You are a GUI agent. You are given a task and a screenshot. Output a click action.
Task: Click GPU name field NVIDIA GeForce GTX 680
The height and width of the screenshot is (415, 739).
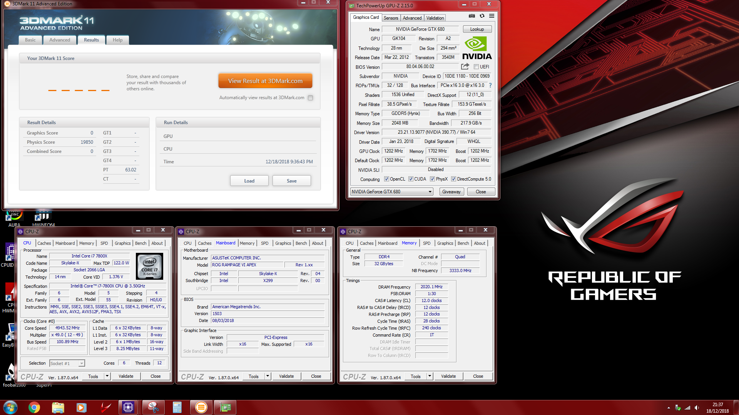point(420,29)
